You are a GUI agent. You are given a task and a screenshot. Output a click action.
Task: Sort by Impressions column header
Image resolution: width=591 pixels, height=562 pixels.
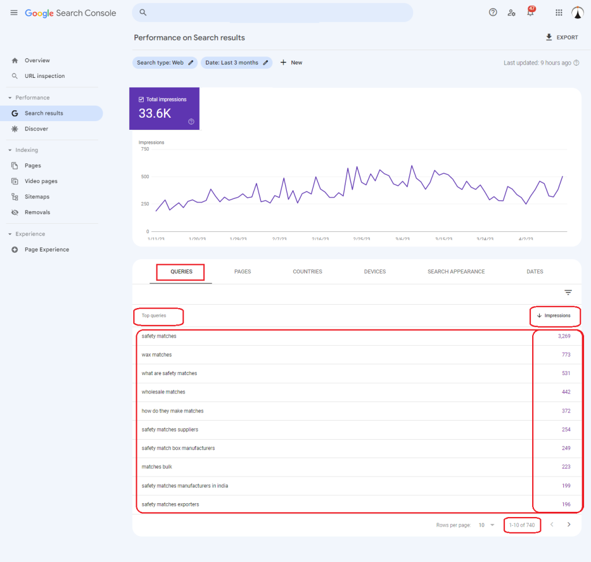click(553, 316)
